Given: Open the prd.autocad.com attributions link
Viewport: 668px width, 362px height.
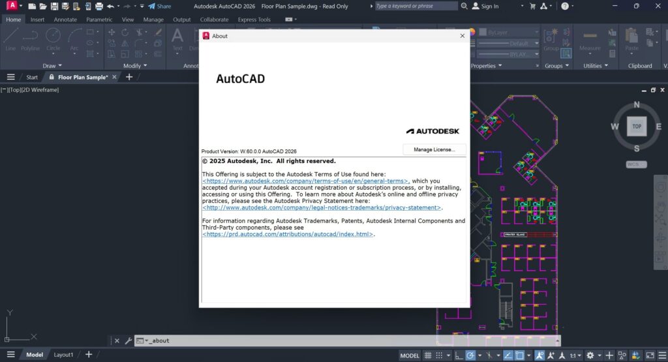Looking at the screenshot, I should coord(288,234).
